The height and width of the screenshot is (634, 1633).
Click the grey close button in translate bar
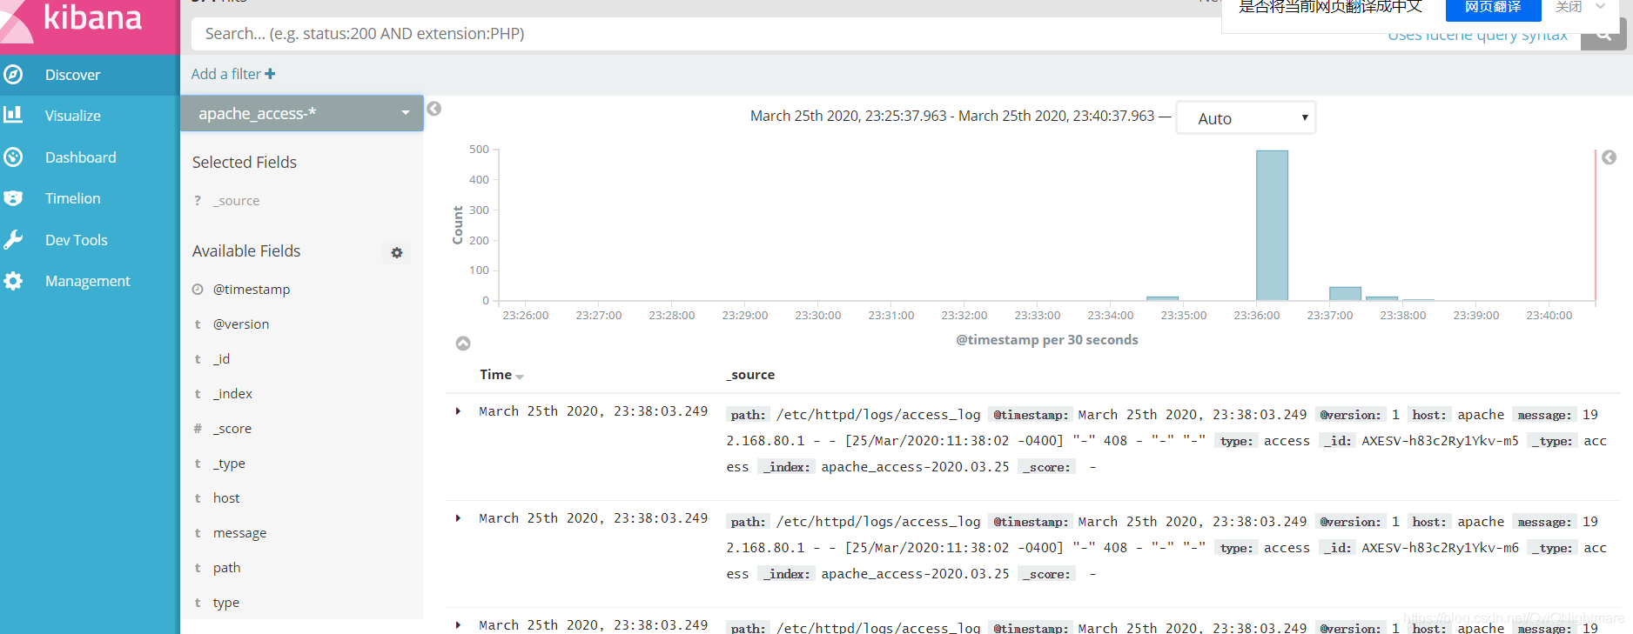1569,7
